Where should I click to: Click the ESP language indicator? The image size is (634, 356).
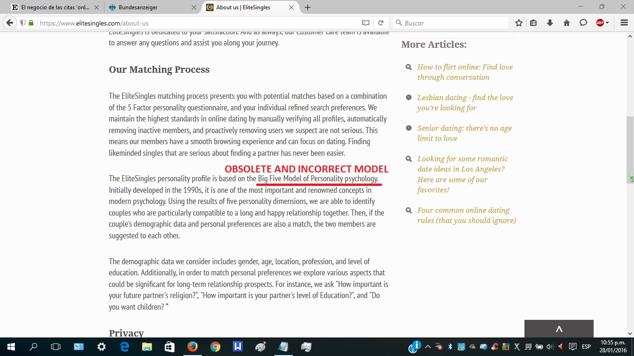point(586,347)
